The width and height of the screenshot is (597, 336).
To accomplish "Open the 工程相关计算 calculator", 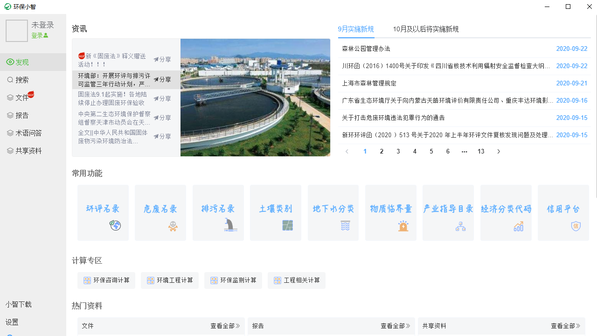I will click(297, 280).
